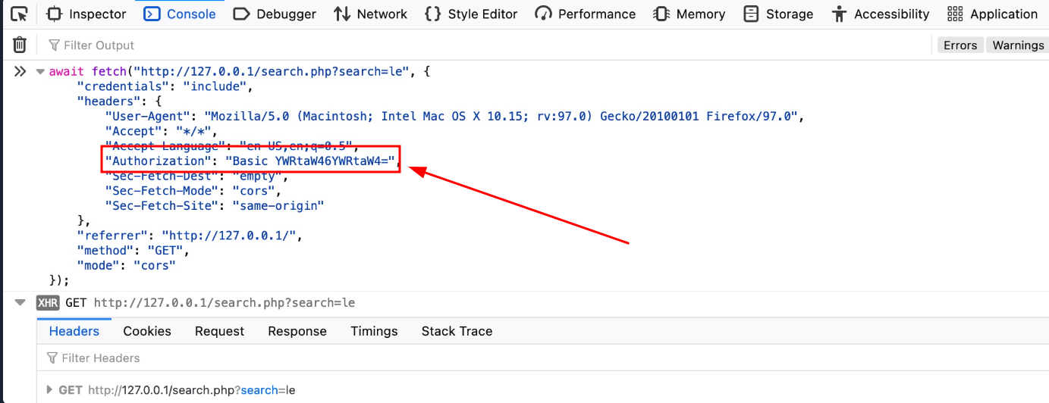Screen dimensions: 1049x403
Task: Toggle the Errors filter
Action: click(x=959, y=45)
